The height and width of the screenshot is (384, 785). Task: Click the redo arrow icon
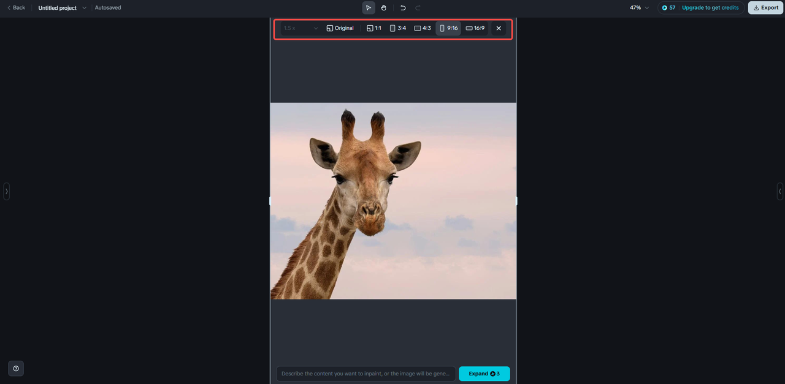(x=418, y=8)
